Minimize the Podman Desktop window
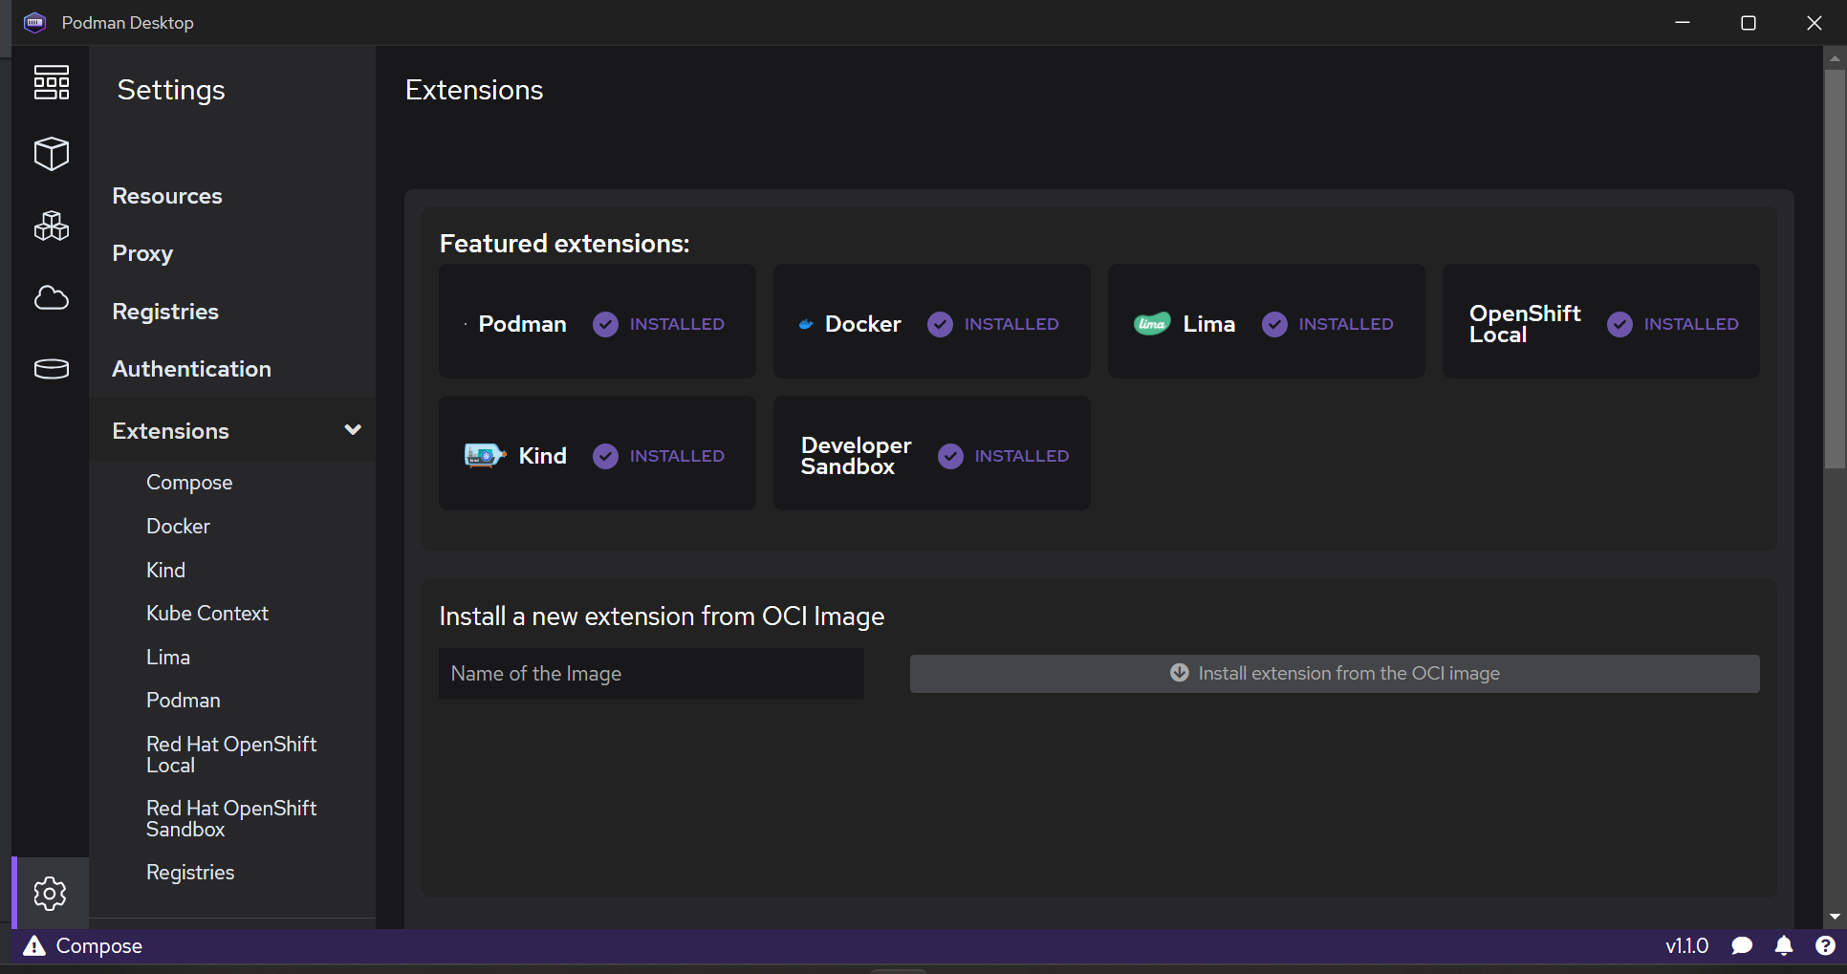Image resolution: width=1847 pixels, height=974 pixels. coord(1683,23)
